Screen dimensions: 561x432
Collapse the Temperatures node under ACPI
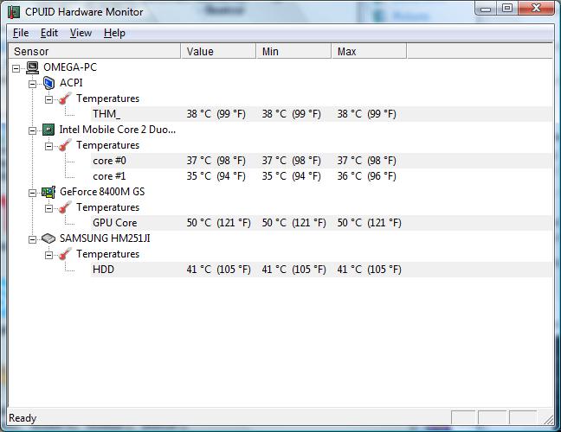tap(48, 99)
